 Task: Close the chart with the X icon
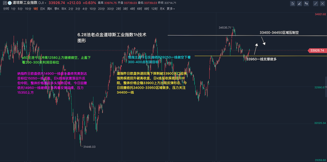pos(322,3)
